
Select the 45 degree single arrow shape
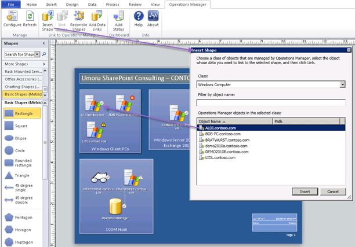[19, 187]
